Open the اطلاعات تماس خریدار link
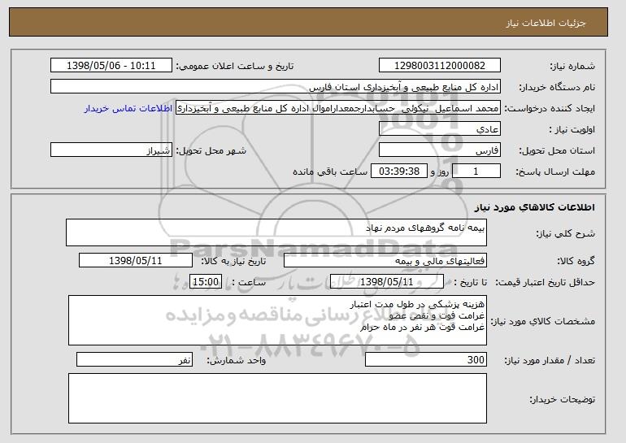 click(128, 109)
